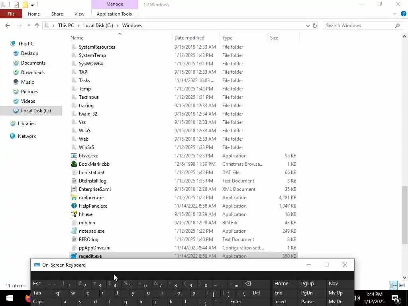Open Music in the navigation pane
408x306 pixels.
point(27,82)
